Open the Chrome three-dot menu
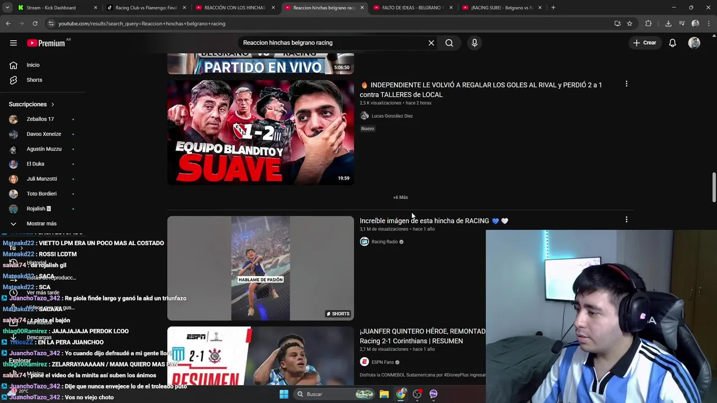Screen dimensions: 717x403 [709, 24]
